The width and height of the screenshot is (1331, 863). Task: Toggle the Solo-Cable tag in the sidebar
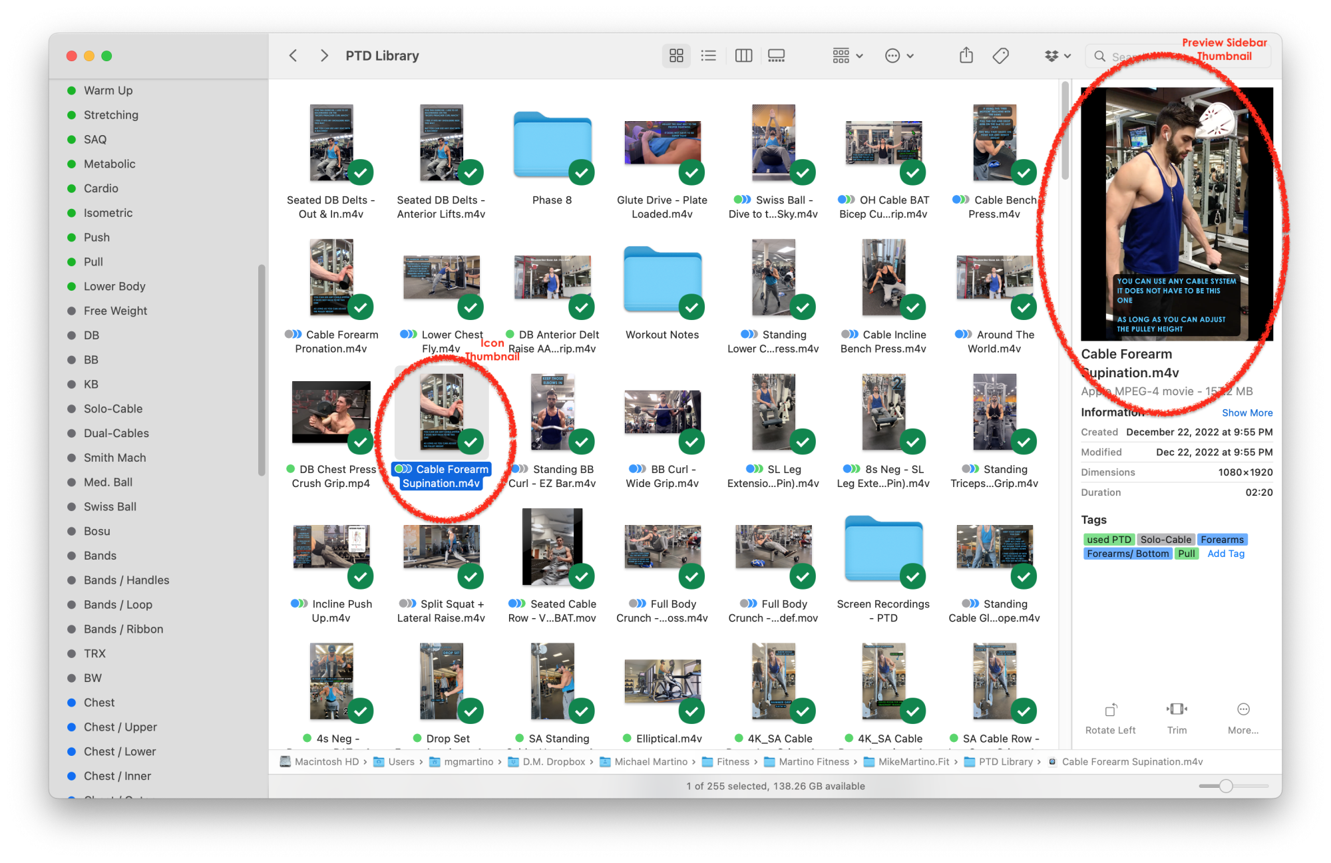[112, 409]
